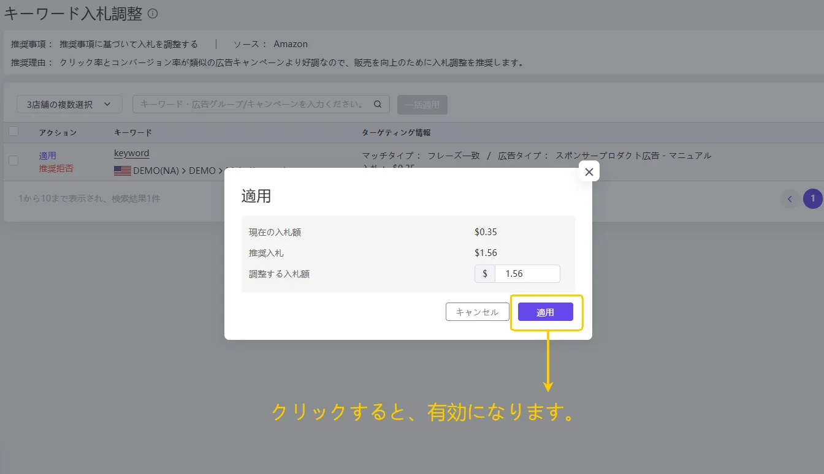Click the 適用 link in action column
Screen dimensions: 824x474
coord(47,156)
